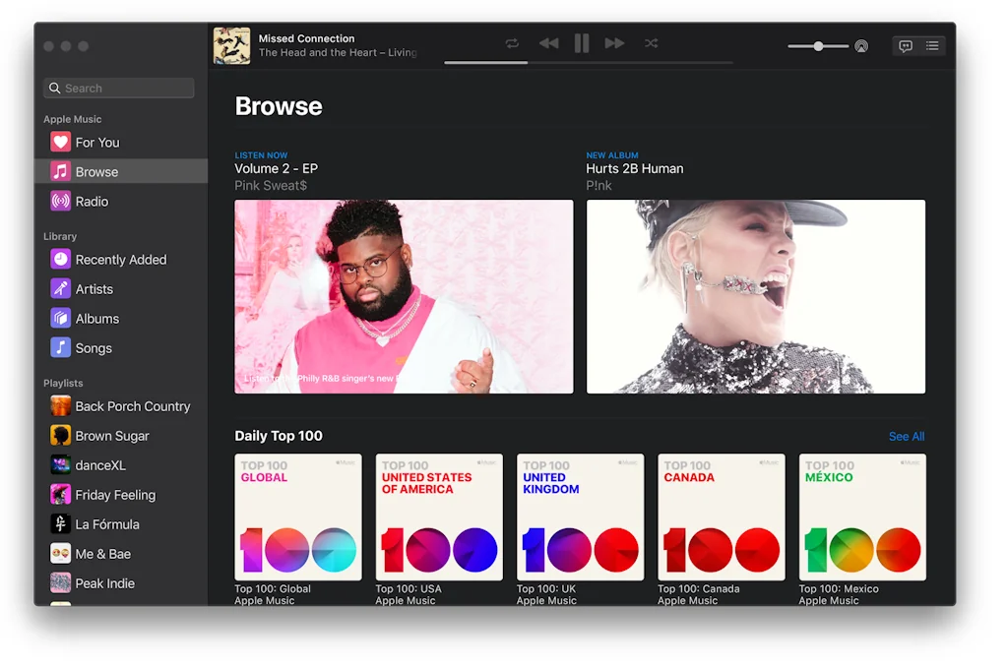Pause the currently playing song
This screenshot has width=1008, height=668.
tap(581, 43)
